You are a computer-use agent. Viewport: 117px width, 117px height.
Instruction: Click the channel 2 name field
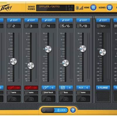coord(14,92)
